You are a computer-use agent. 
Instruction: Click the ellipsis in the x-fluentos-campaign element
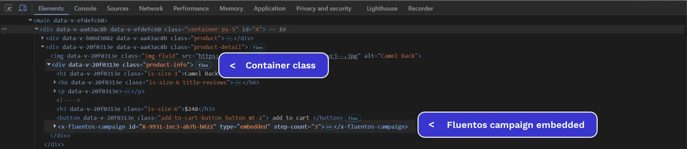click(x=329, y=127)
